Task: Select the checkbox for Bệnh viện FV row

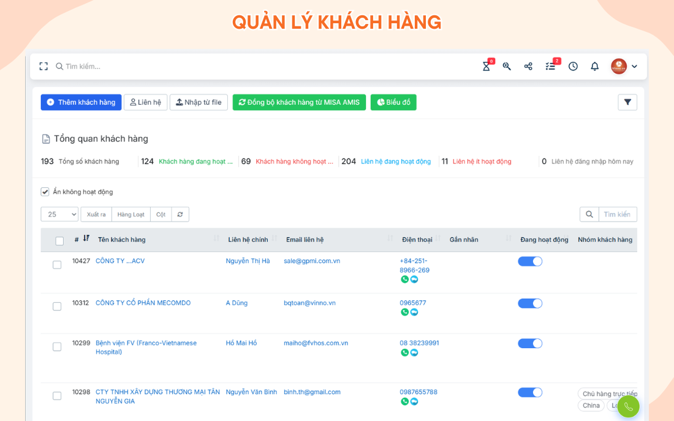Action: pyautogui.click(x=57, y=346)
